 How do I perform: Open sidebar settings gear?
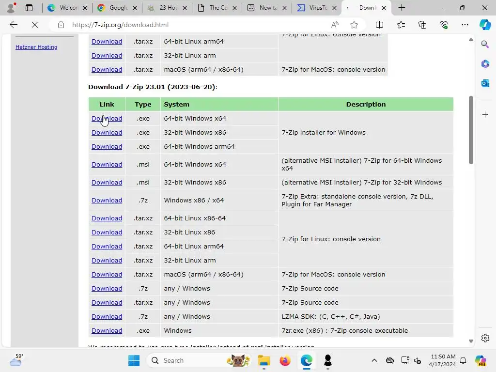coord(485,338)
